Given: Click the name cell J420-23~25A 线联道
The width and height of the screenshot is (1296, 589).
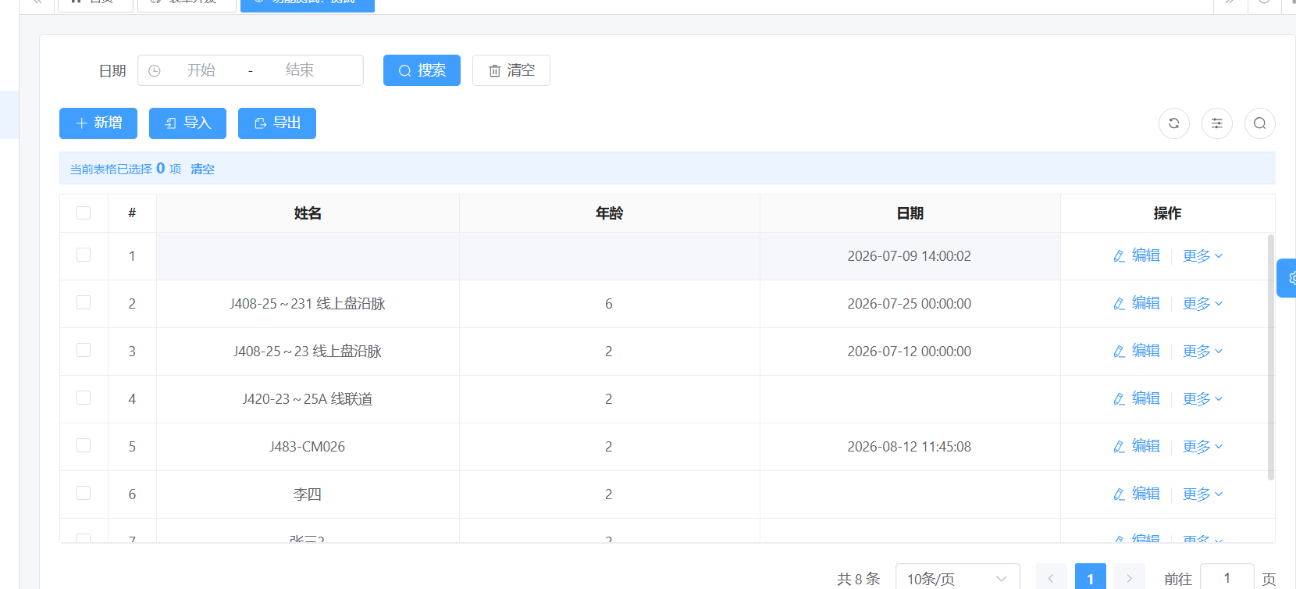Looking at the screenshot, I should click(308, 399).
